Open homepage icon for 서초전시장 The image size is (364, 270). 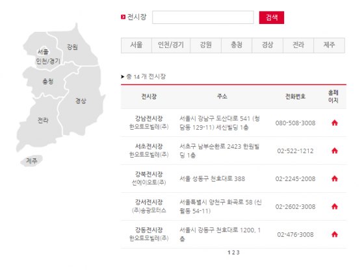[334, 151]
